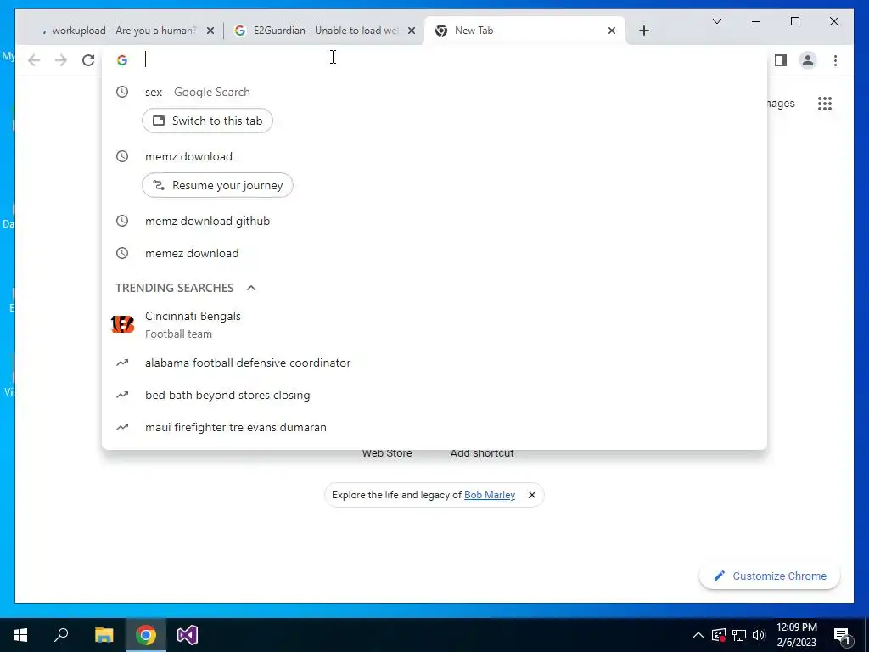Click the Customize Chrome button
This screenshot has height=652, width=869.
point(770,576)
